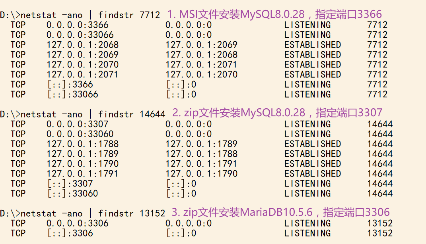
Task: Select the IPv6 local address [::]:33066
Action: click(x=72, y=94)
